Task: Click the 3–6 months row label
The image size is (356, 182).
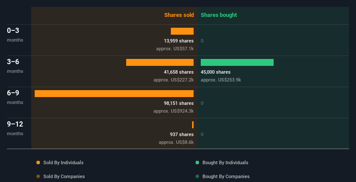Action: pos(15,66)
